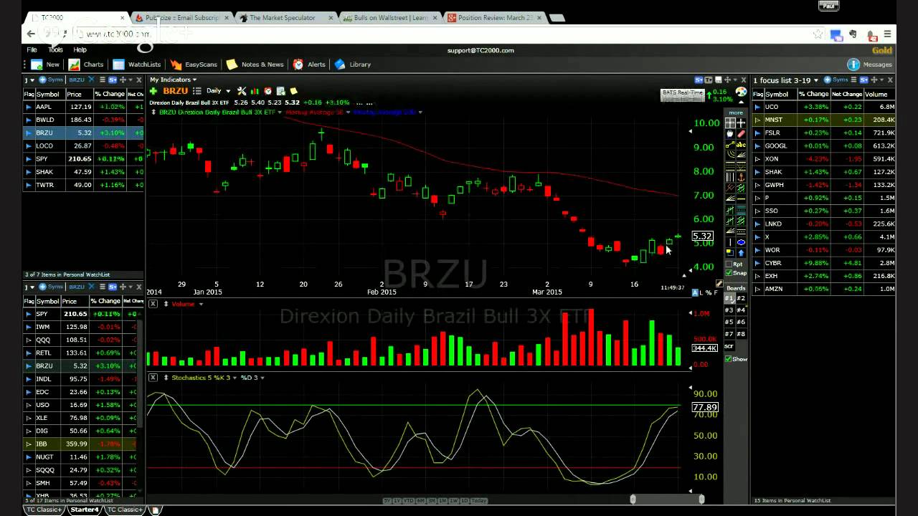This screenshot has height=516, width=918.
Task: Click the green plus add indicator icon
Action: (x=153, y=91)
